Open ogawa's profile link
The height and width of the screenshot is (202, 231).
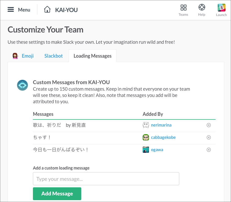157,150
